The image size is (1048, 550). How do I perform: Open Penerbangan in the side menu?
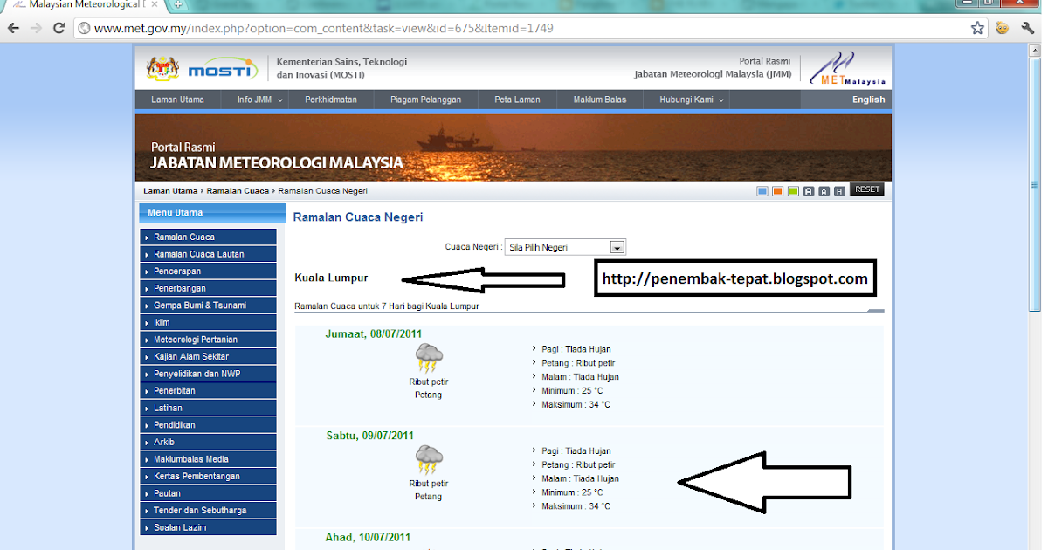pyautogui.click(x=208, y=288)
